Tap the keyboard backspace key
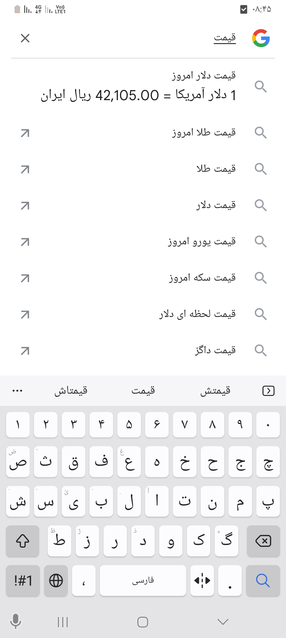 pyautogui.click(x=263, y=541)
